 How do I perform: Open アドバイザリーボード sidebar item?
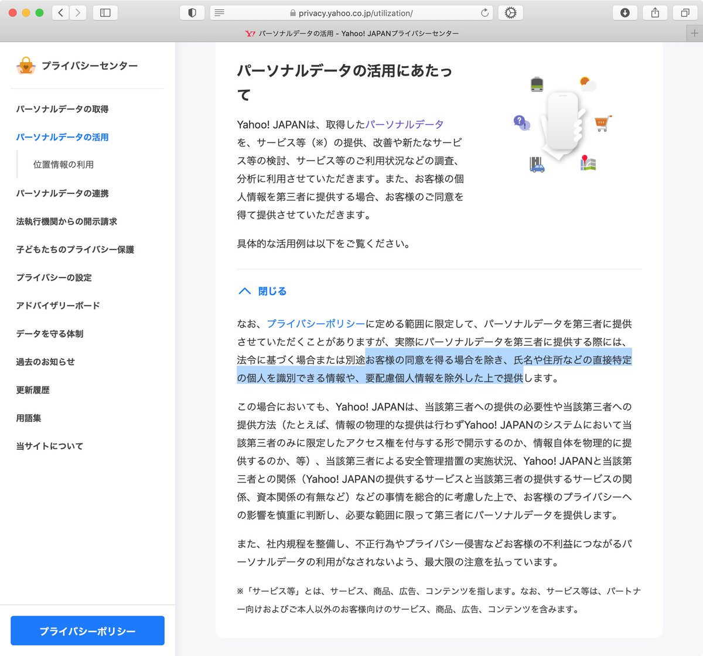tap(58, 306)
